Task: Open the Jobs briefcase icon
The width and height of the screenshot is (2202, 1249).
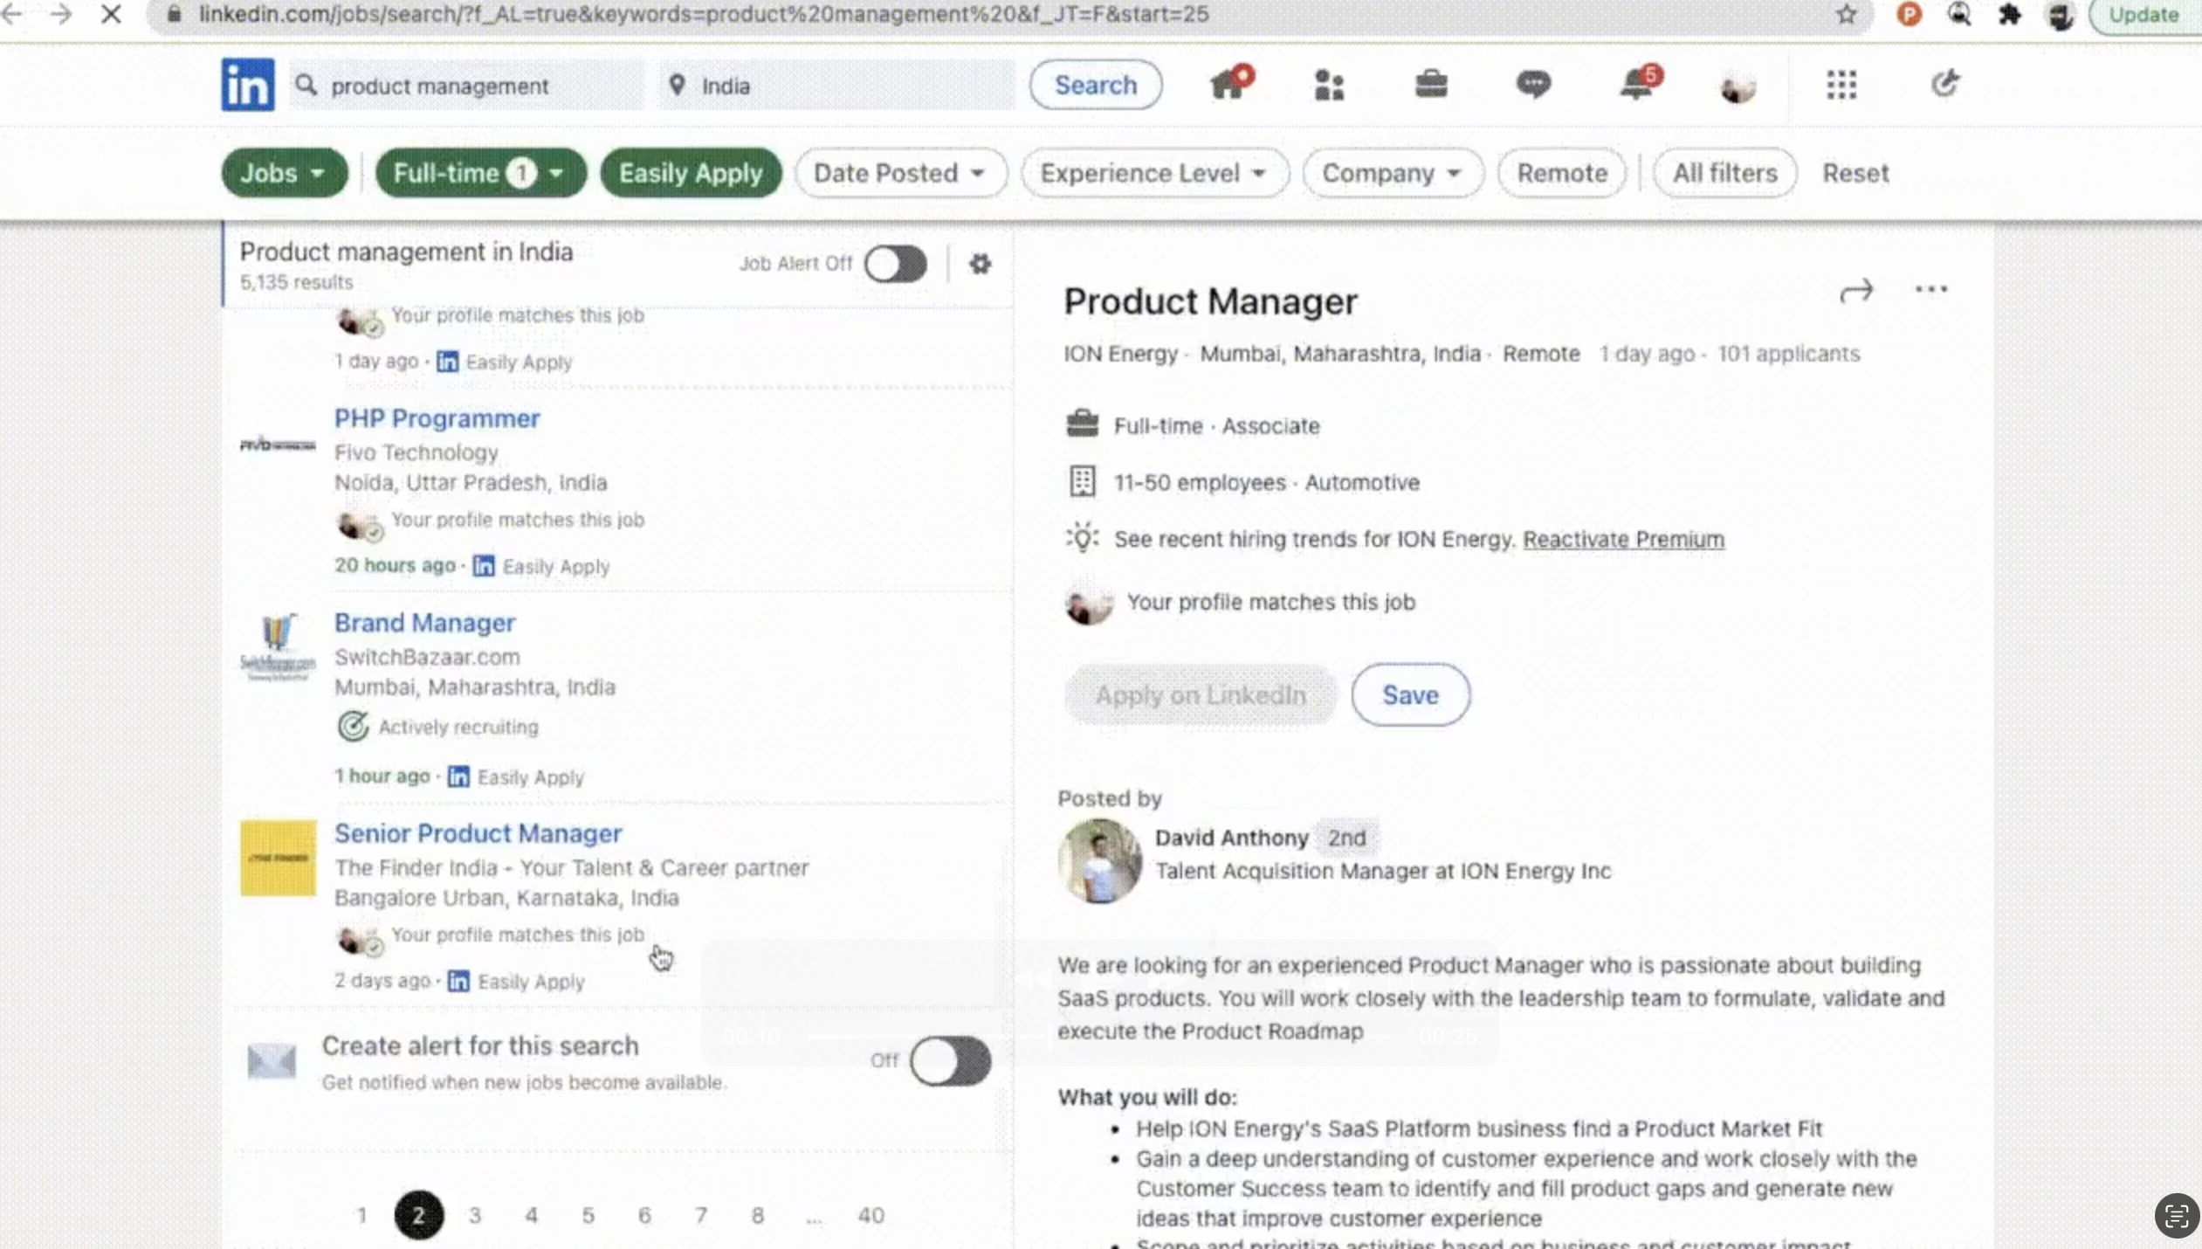Action: (1431, 84)
